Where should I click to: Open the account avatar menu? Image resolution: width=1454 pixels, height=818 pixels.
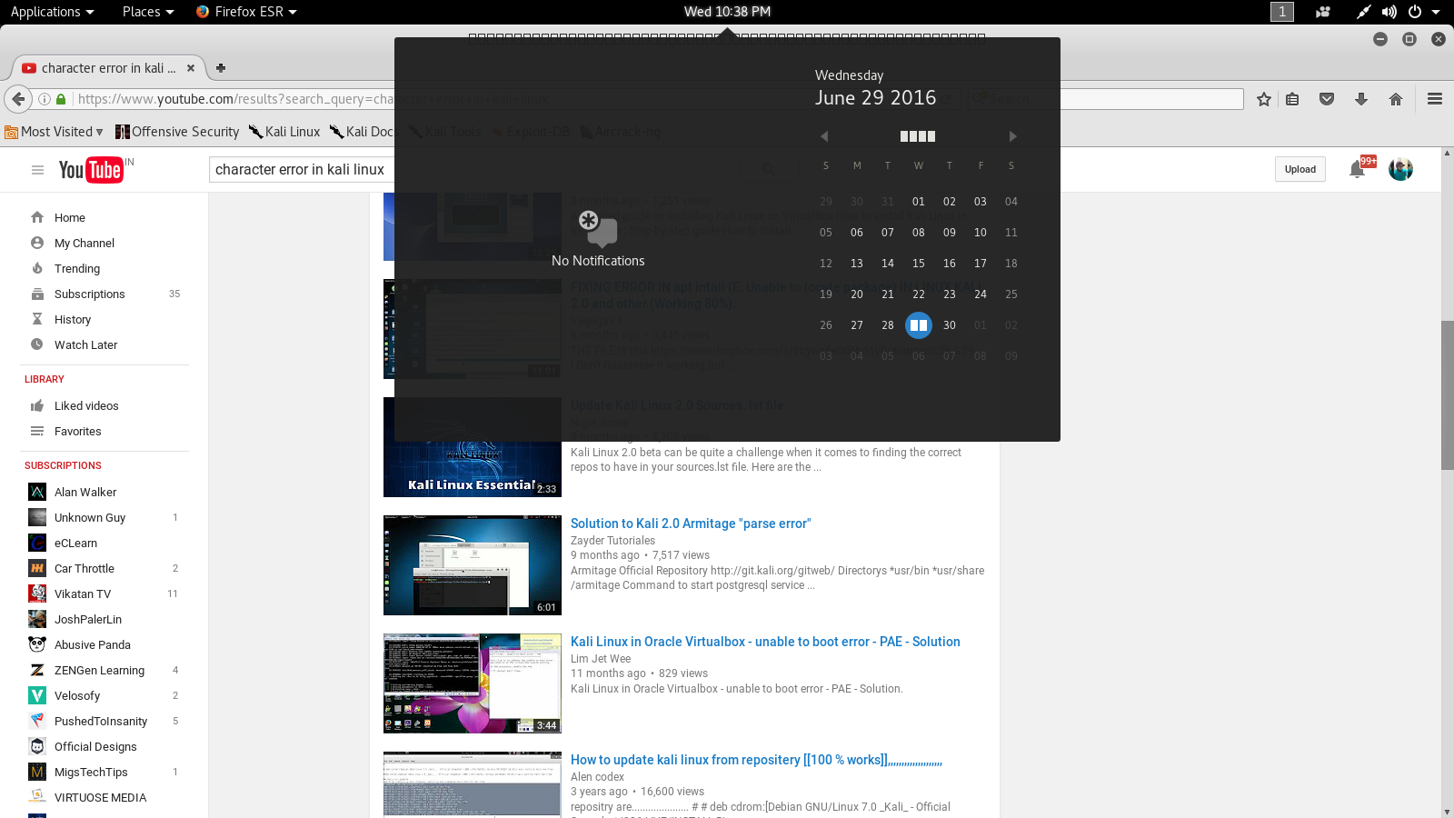[x=1400, y=169]
